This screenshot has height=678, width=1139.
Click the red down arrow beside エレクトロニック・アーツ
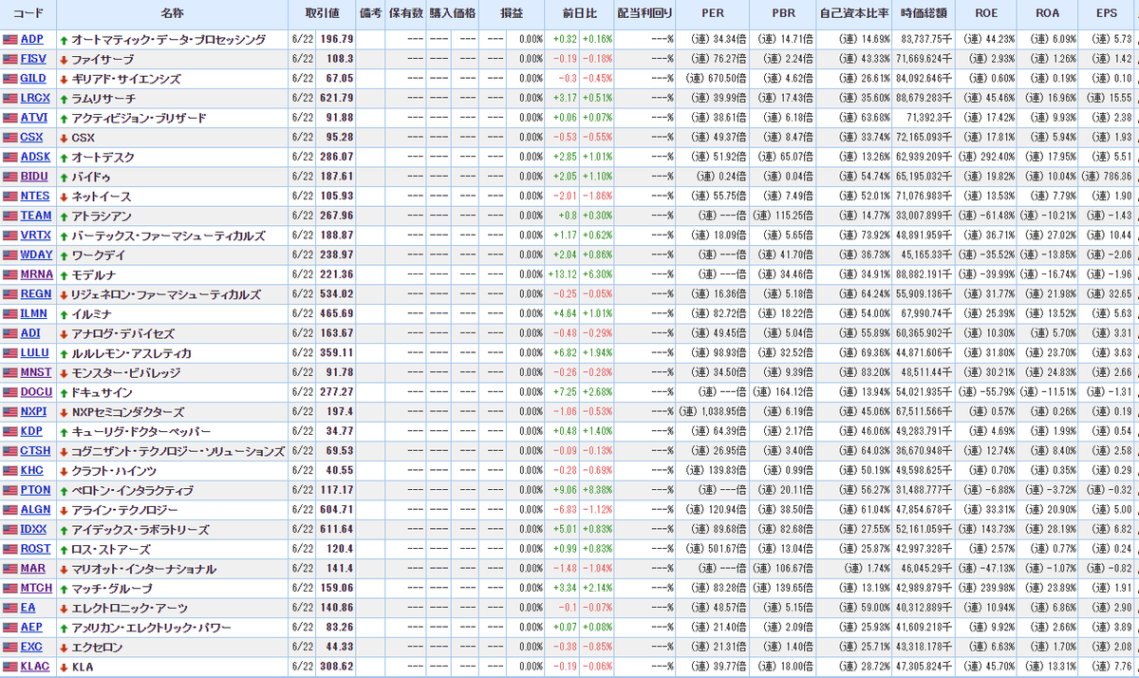(x=64, y=609)
